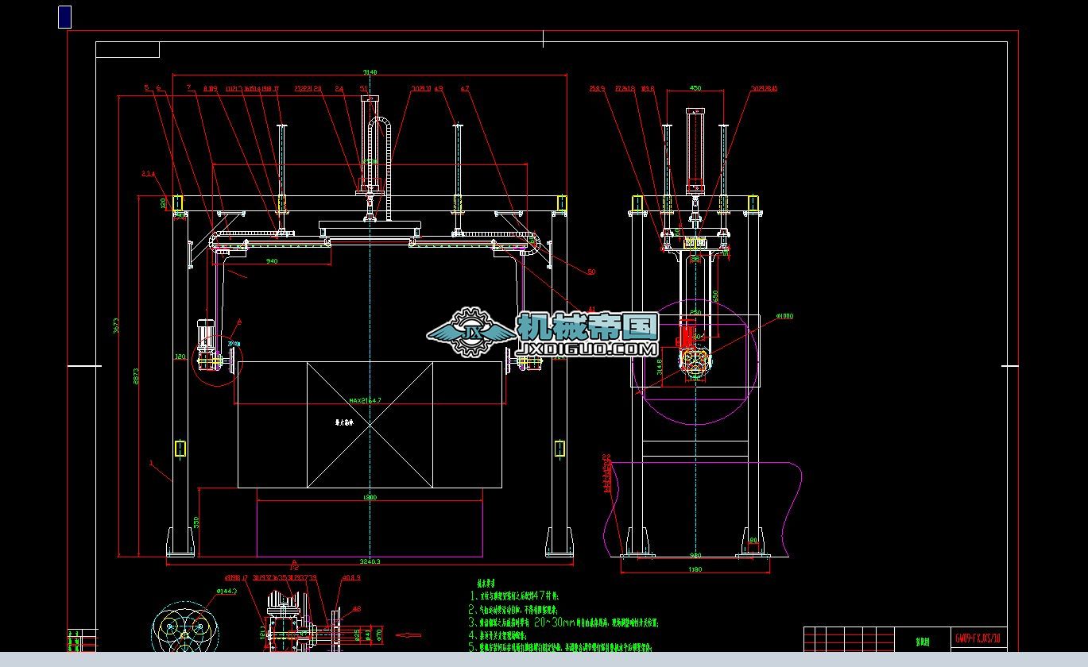
Task: Pick part callout number 48
Action: click(x=356, y=609)
